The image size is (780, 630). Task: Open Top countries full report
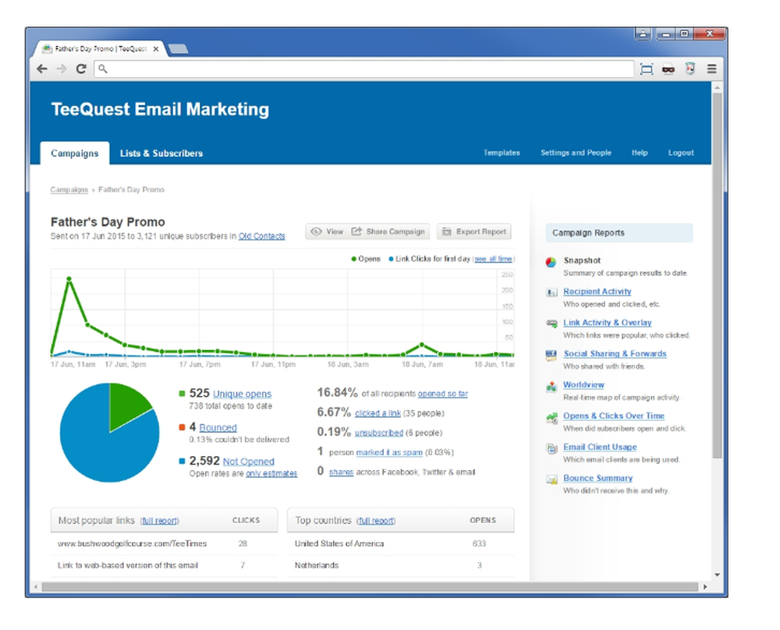(x=376, y=521)
